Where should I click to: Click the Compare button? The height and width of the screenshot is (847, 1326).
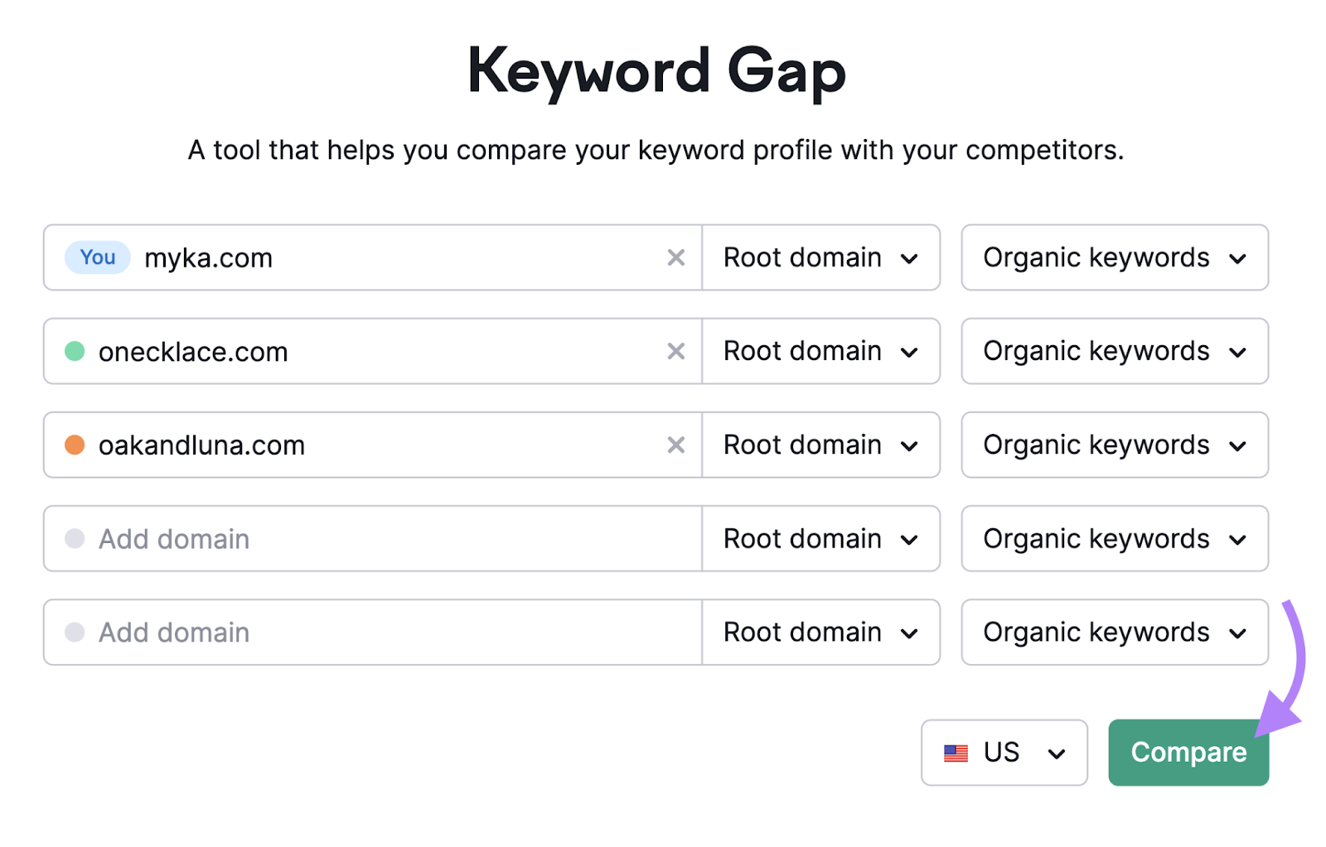click(x=1188, y=753)
